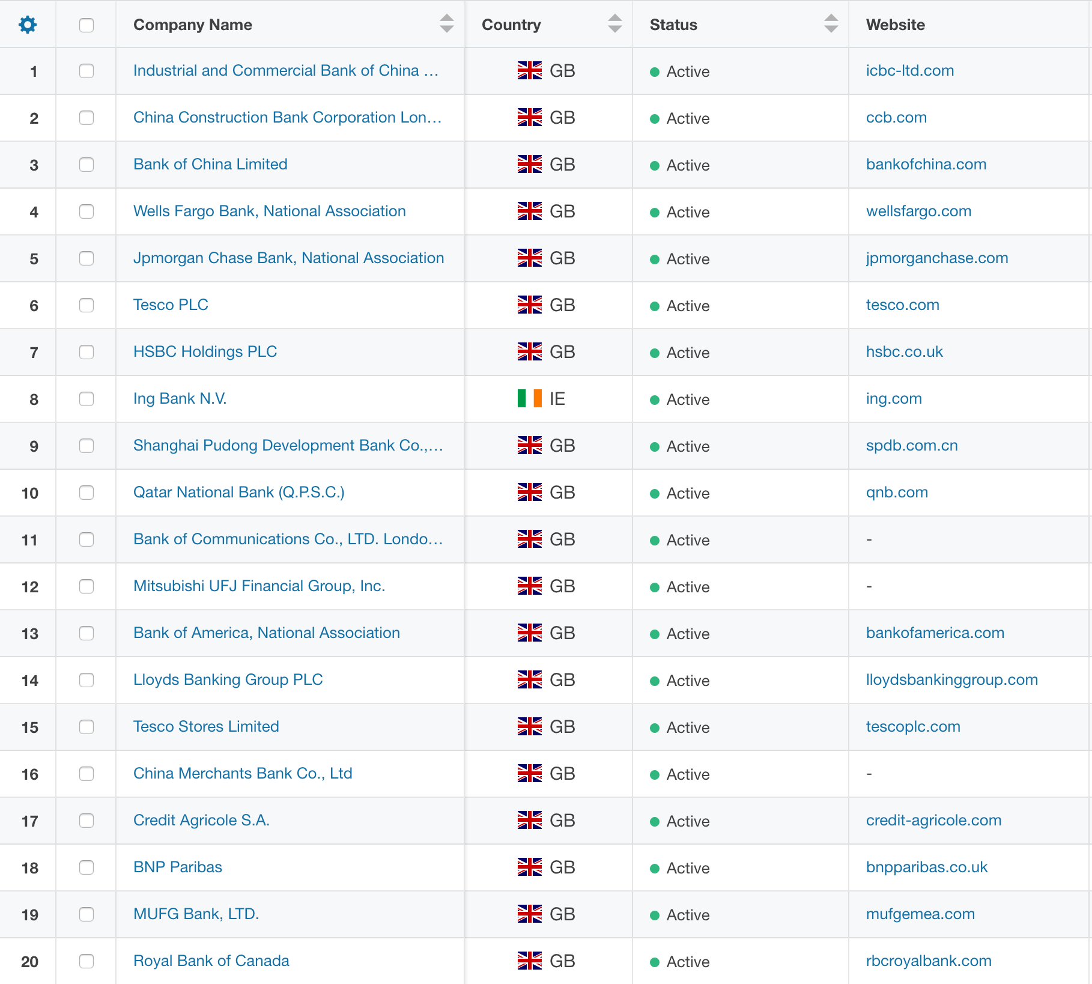The width and height of the screenshot is (1092, 984).
Task: Open the Credit Agricole S.A. link
Action: 201,821
